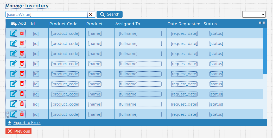Screen dimensions: 273x138
Task: Go back with the Previous button
Action: click(18, 131)
